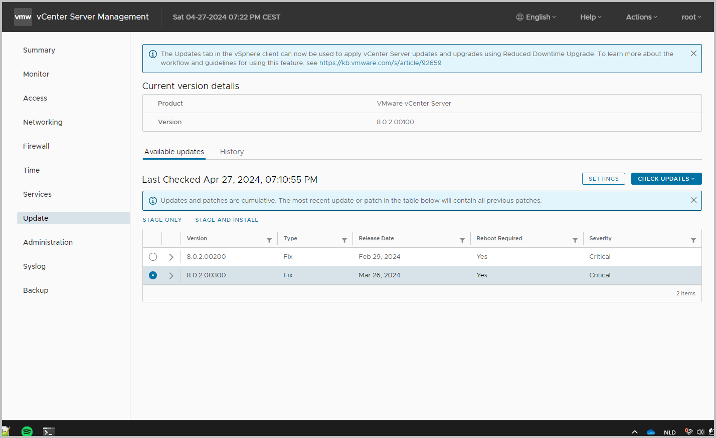Open the terminal app in taskbar
This screenshot has width=716, height=438.
point(49,431)
